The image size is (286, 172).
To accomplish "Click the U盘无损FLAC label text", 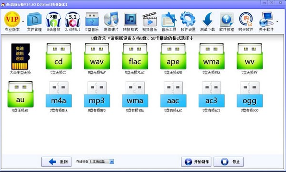I will (135, 73).
